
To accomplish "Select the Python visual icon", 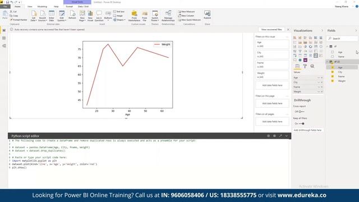I will [x=316, y=56].
